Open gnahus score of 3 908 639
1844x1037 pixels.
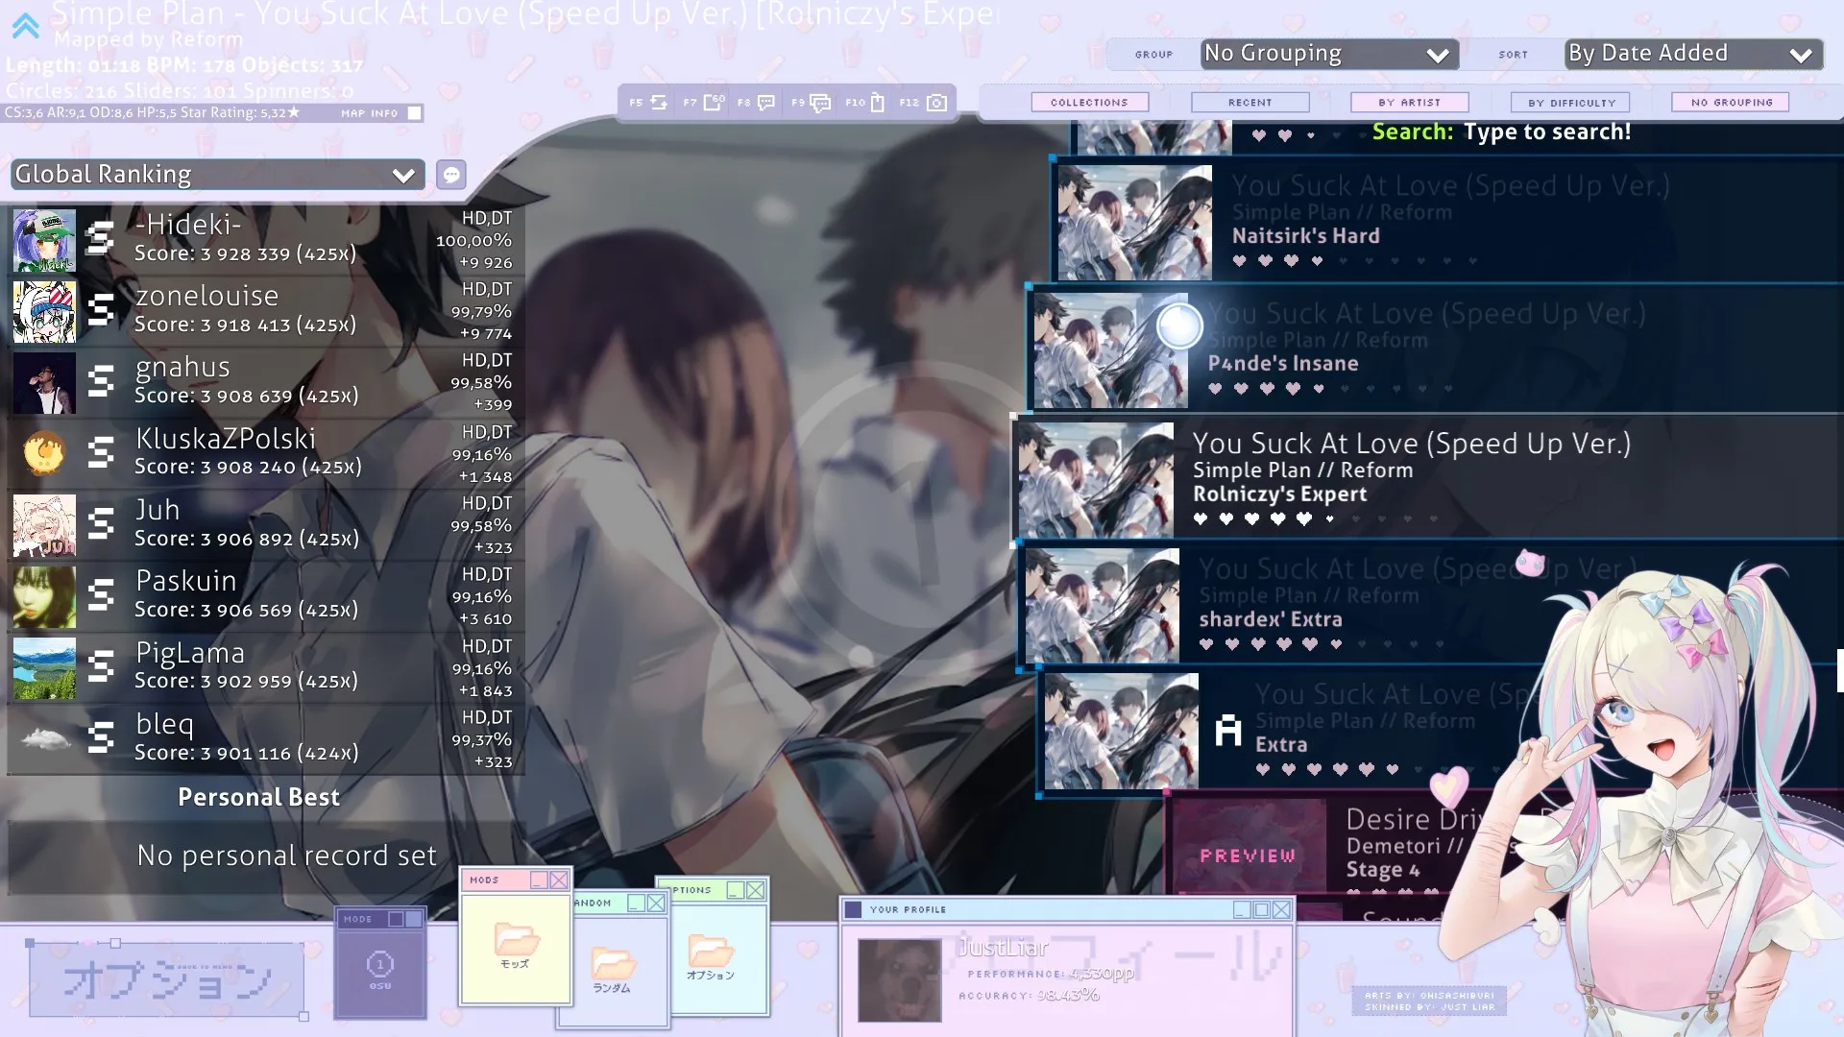coord(266,382)
